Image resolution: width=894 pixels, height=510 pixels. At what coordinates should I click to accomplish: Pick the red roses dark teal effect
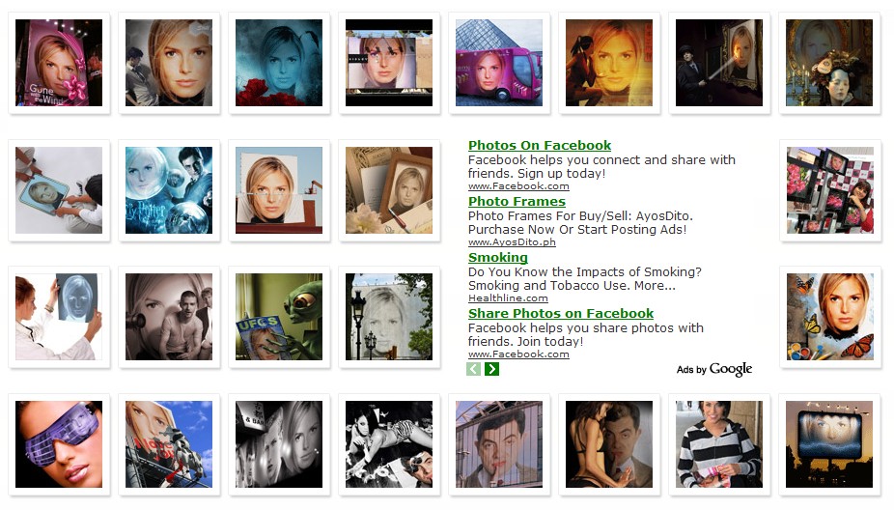coord(279,63)
